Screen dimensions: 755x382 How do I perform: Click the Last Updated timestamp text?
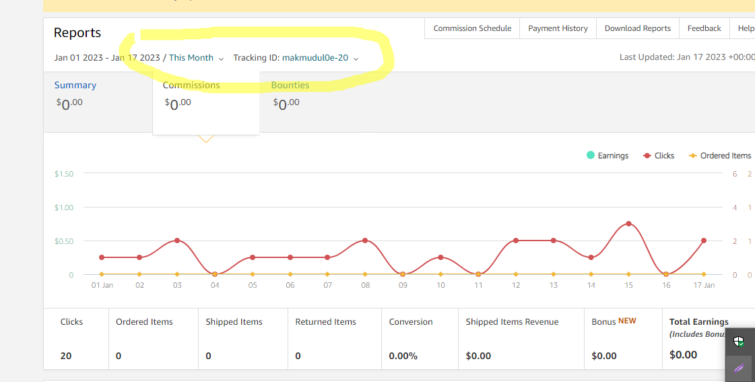[687, 57]
